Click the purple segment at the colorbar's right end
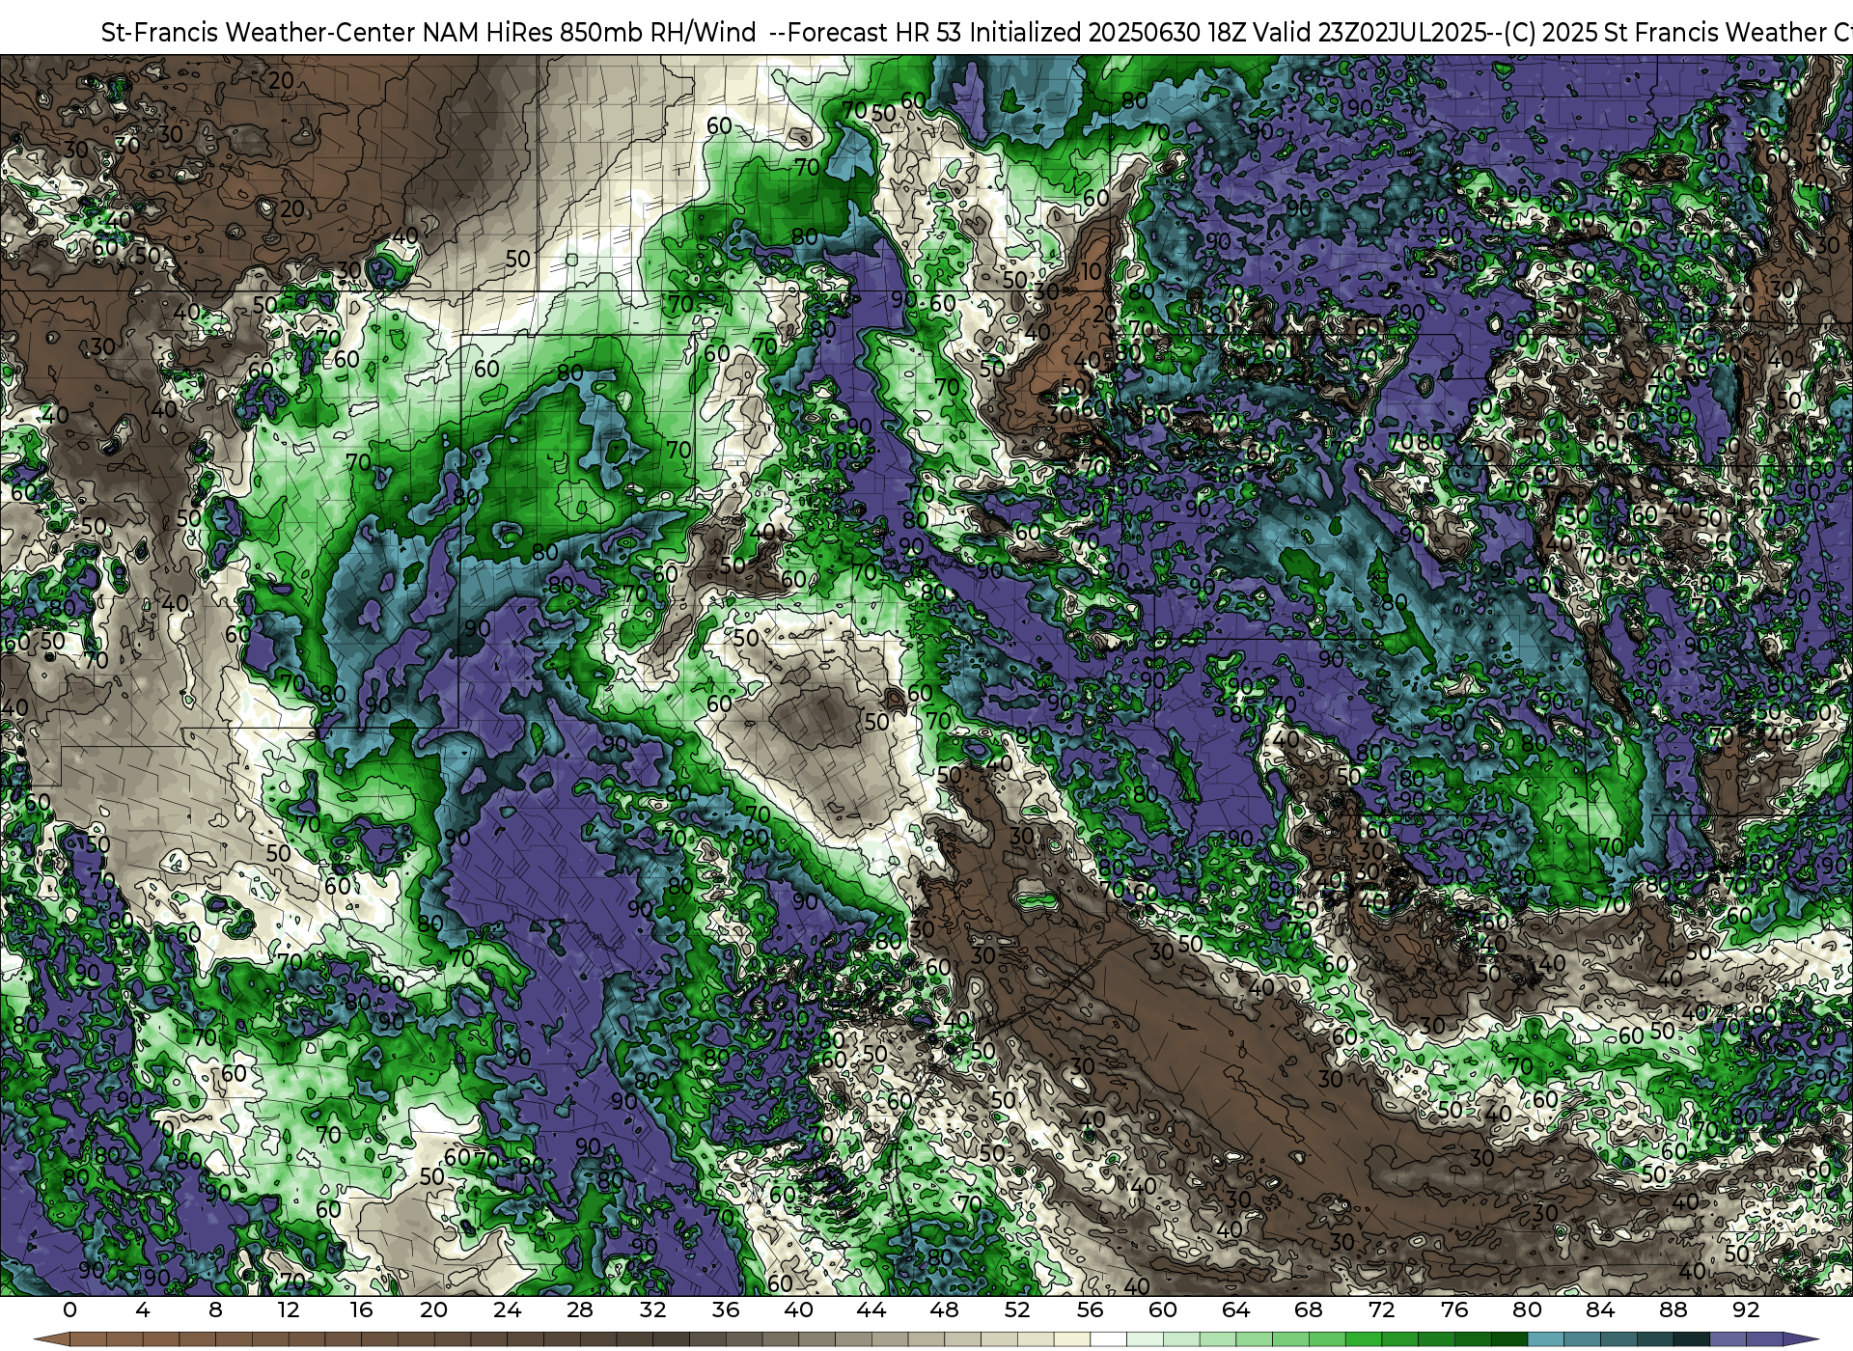Screen dimensions: 1853x1351 [1764, 1339]
